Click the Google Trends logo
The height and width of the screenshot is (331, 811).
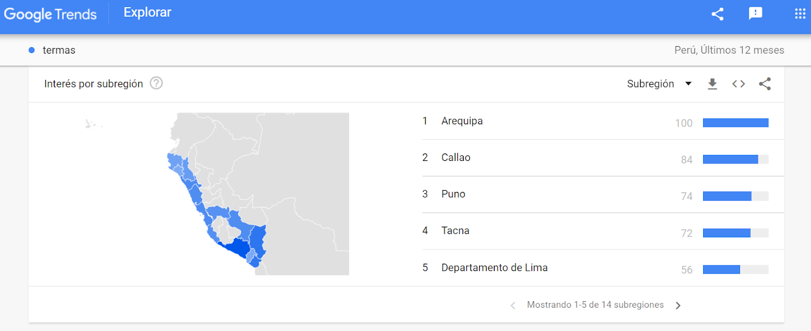coord(50,14)
